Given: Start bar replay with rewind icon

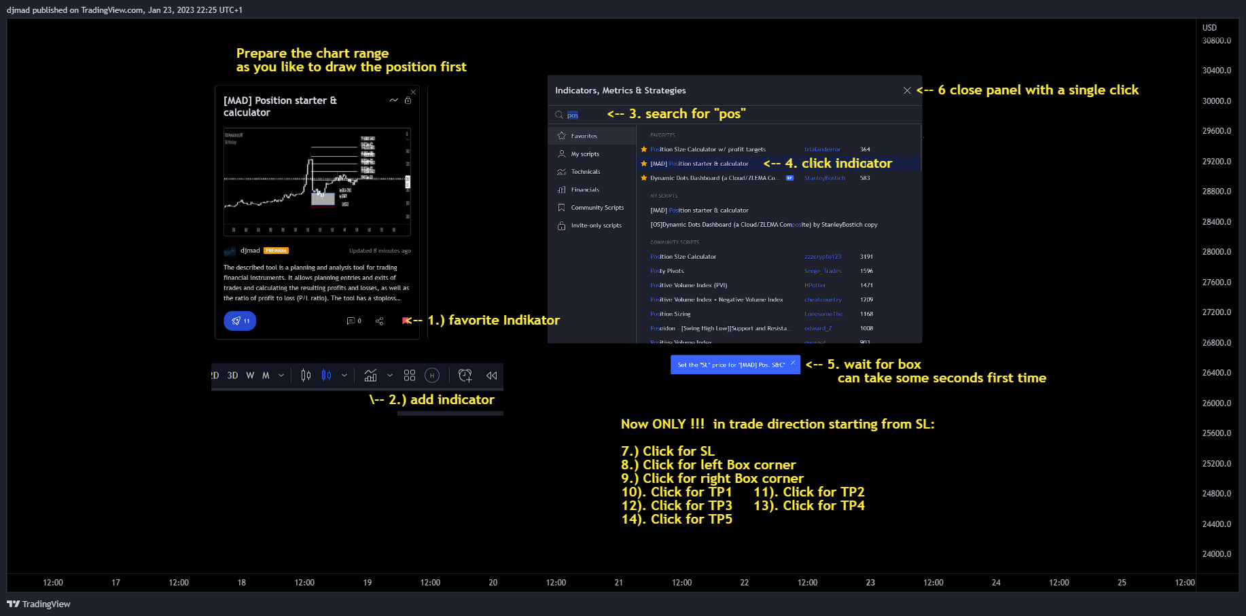Looking at the screenshot, I should coord(492,376).
